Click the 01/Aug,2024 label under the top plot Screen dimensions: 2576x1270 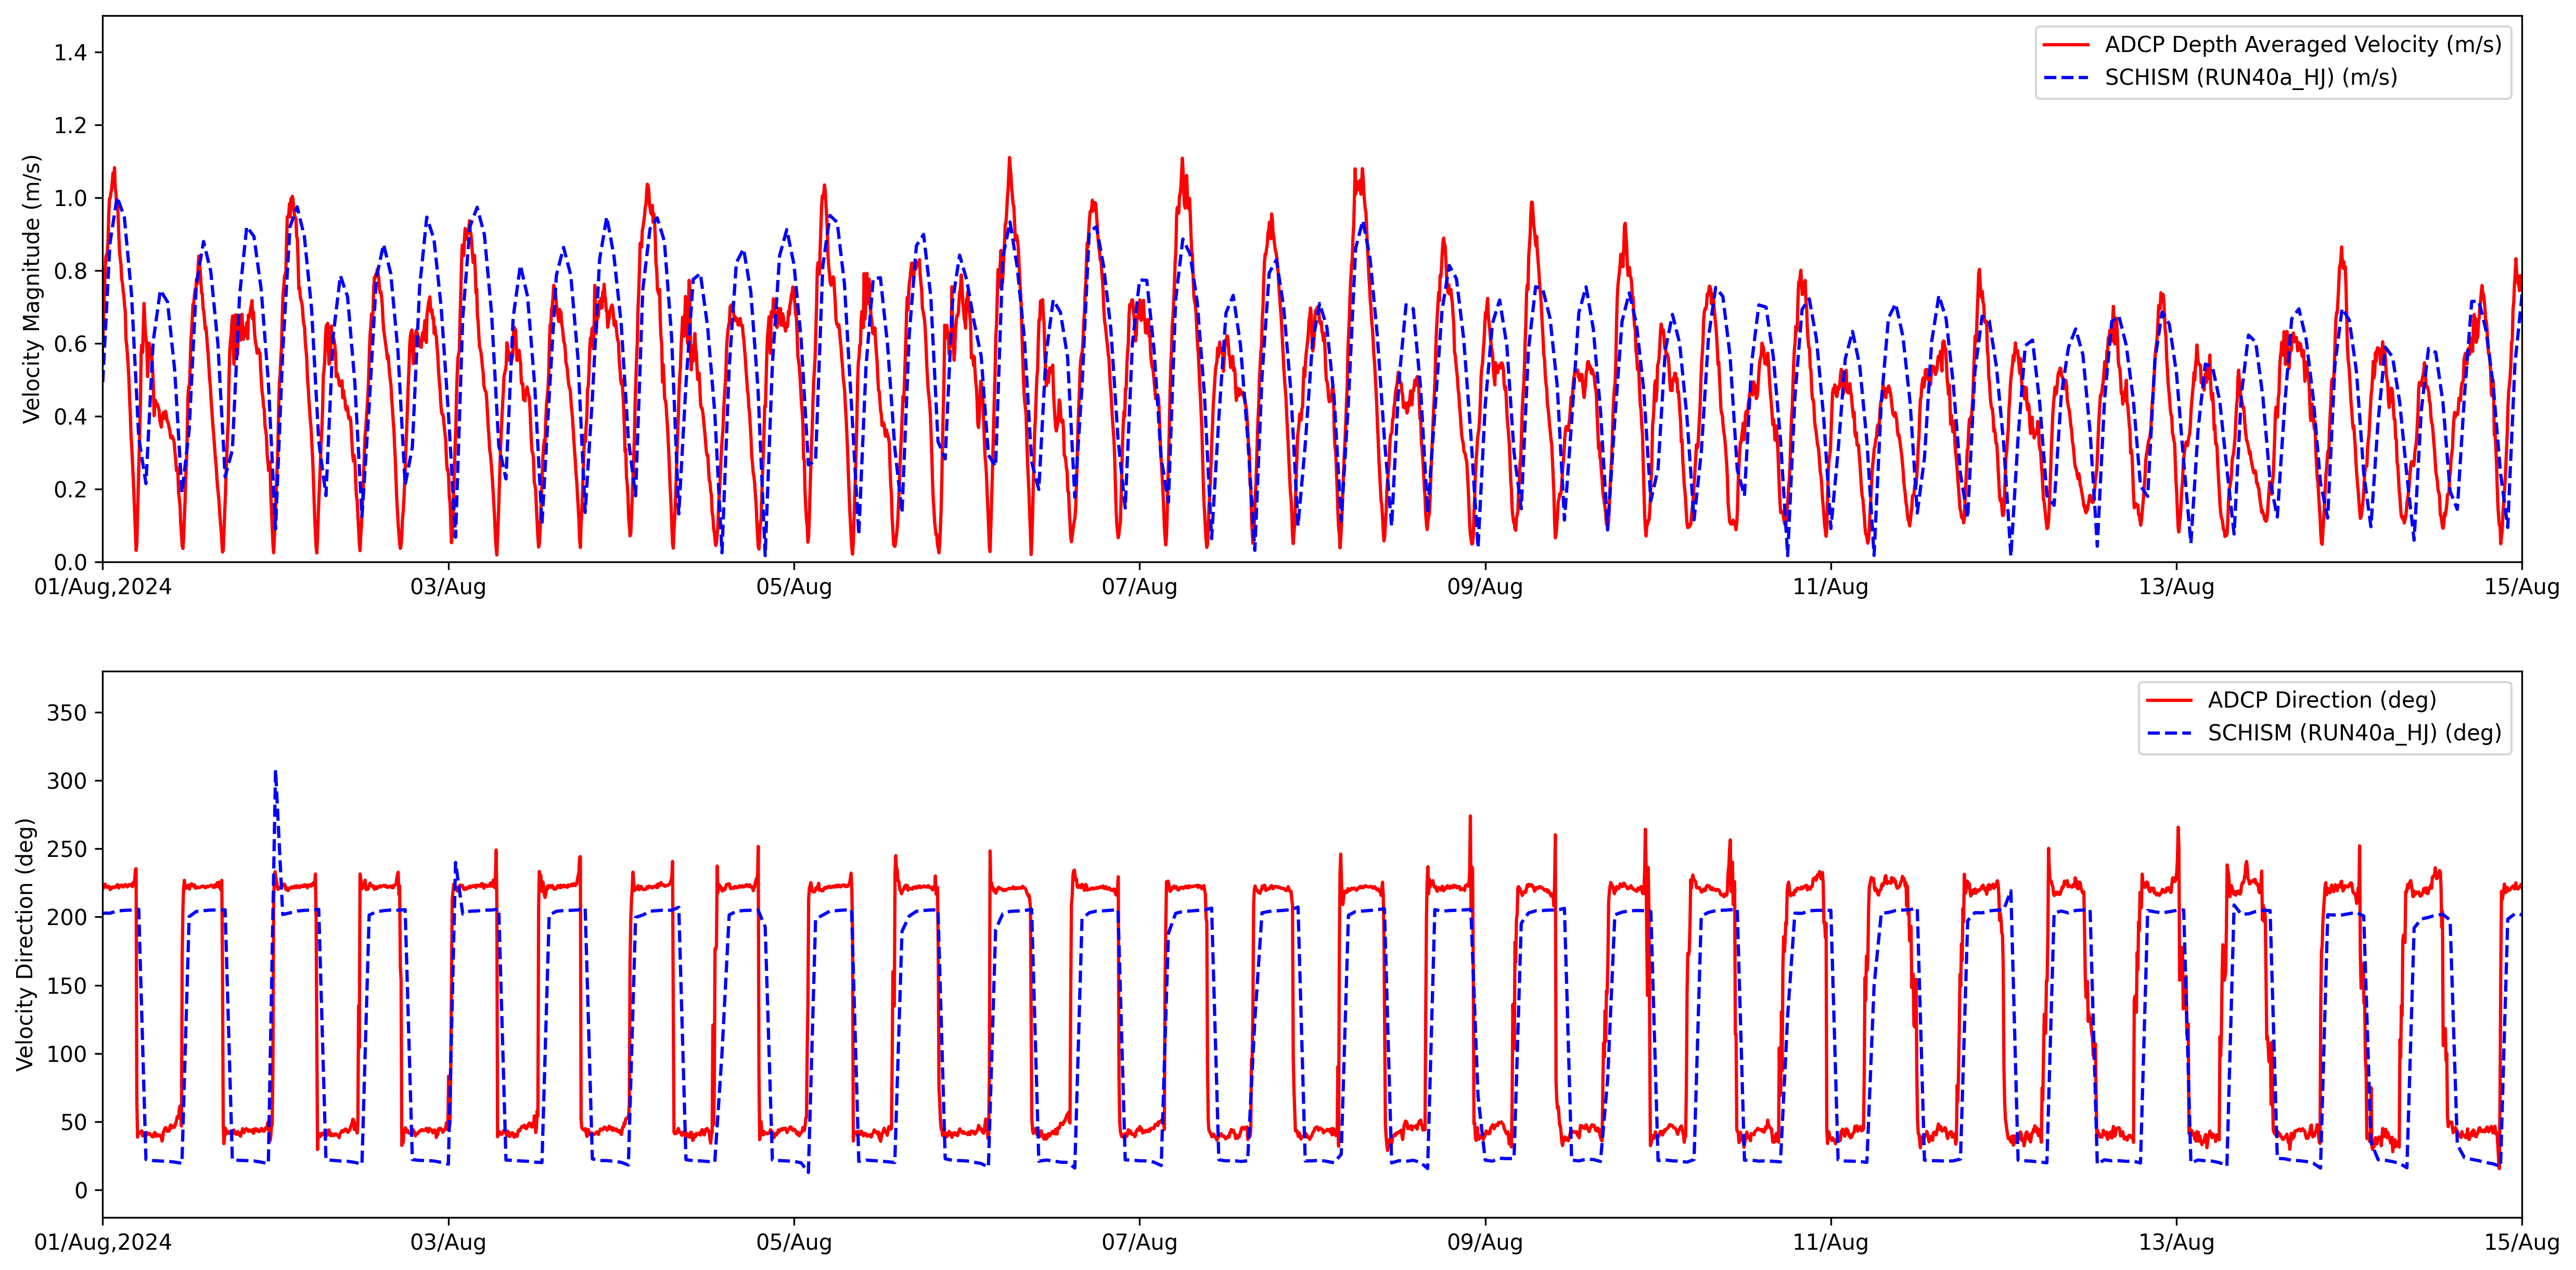pos(103,587)
